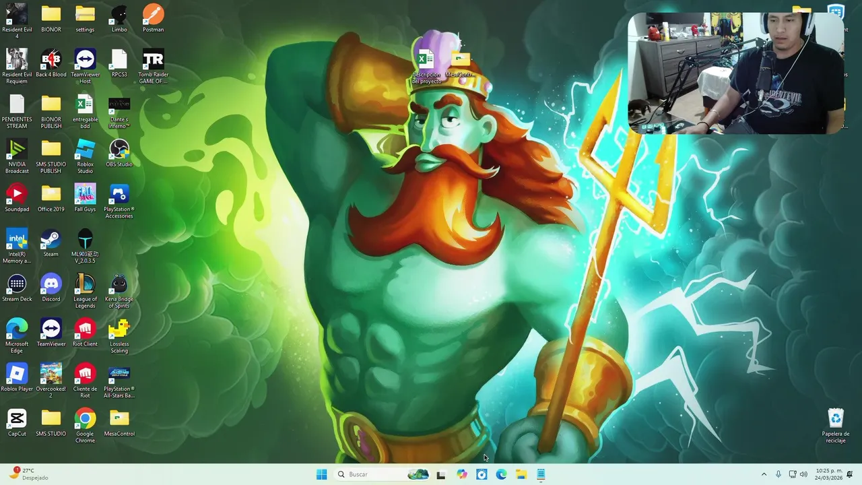862x485 pixels.
Task: Open the Task View taskbar button
Action: point(441,474)
